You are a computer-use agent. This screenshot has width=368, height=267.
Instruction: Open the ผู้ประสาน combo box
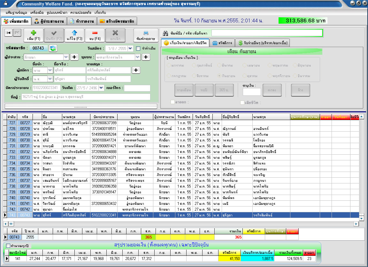[x=66, y=57]
